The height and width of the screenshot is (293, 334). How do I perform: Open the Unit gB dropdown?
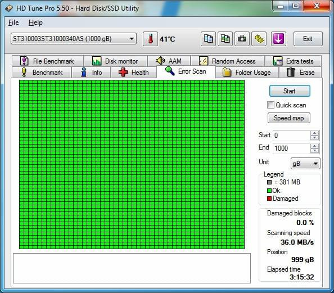tap(305, 164)
